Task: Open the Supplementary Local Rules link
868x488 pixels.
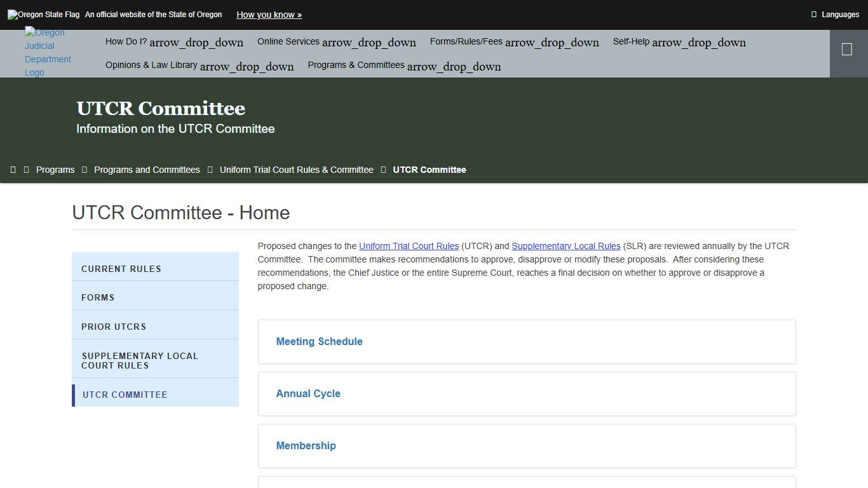Action: click(566, 246)
